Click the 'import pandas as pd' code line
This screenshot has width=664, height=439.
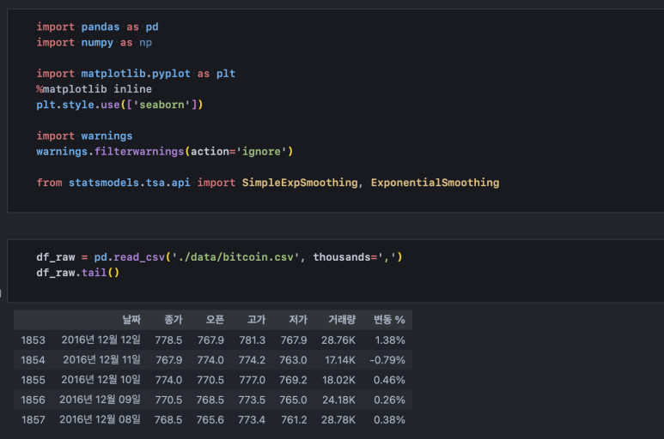97,27
